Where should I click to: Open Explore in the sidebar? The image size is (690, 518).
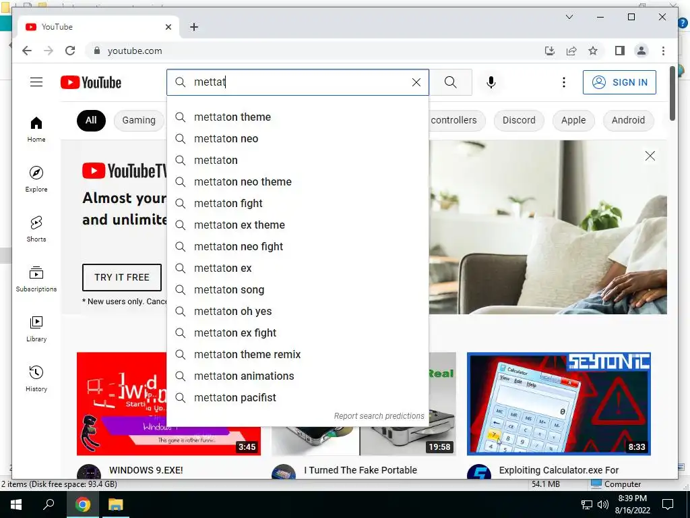coord(36,179)
